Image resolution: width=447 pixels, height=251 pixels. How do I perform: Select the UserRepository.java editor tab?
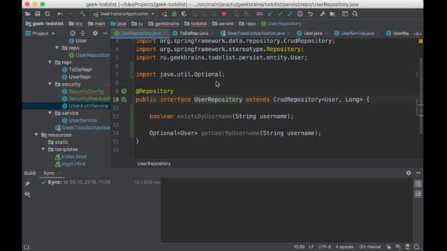tap(140, 33)
